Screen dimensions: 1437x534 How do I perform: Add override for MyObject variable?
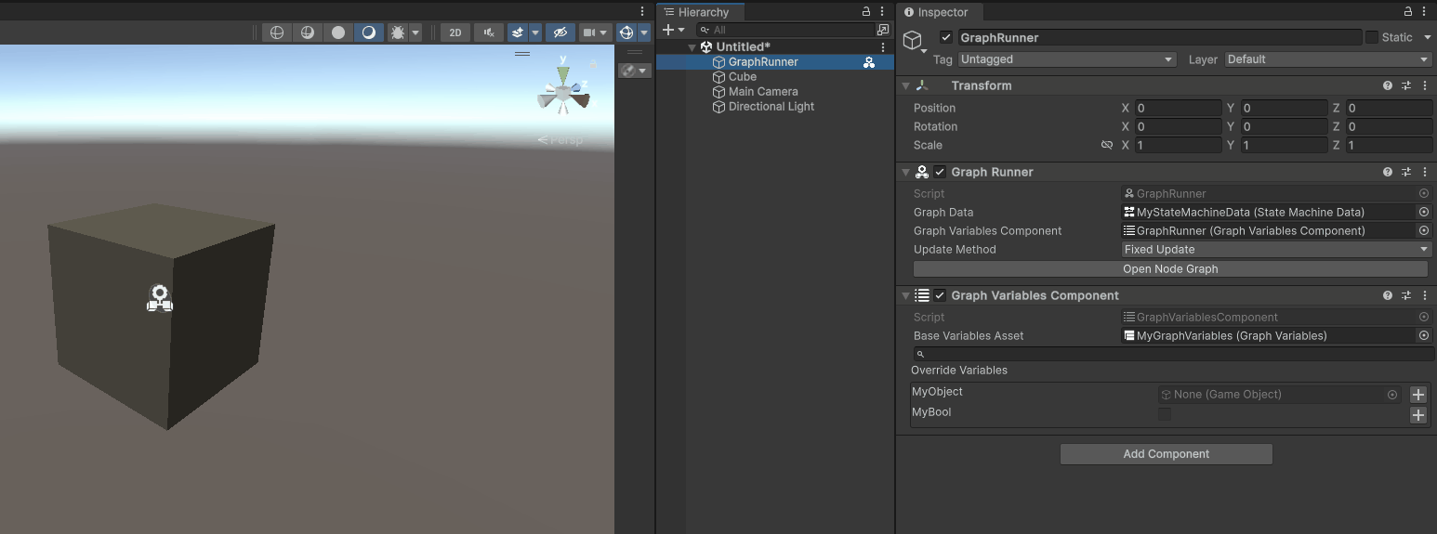click(x=1417, y=395)
